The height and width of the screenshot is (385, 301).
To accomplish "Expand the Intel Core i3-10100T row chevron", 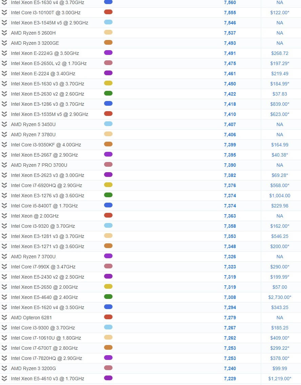I will pyautogui.click(x=4, y=13).
